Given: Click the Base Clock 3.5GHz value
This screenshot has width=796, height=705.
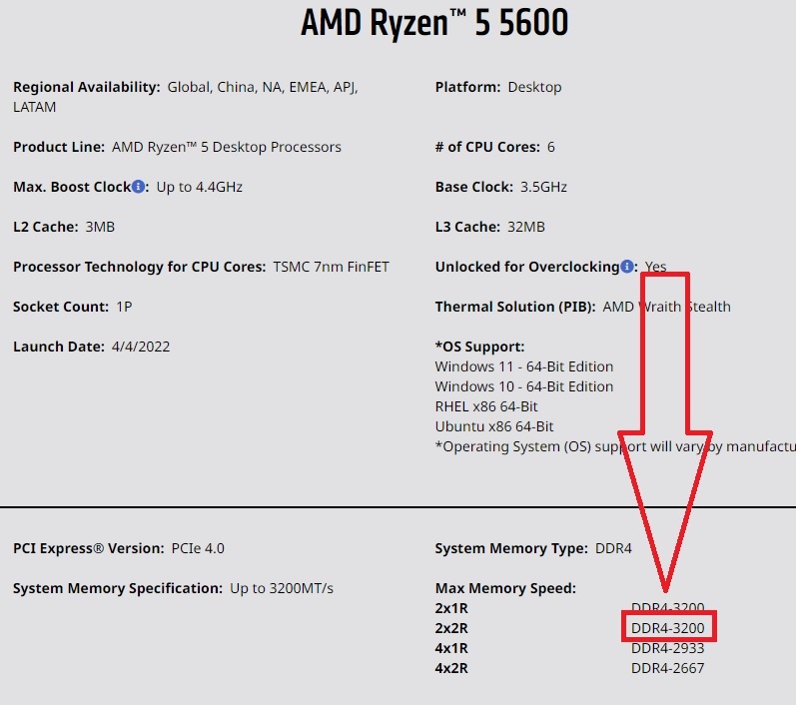Looking at the screenshot, I should pos(544,187).
